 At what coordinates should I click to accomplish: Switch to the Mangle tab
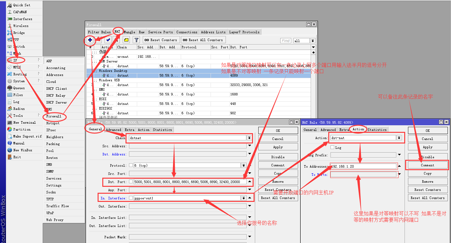point(129,32)
